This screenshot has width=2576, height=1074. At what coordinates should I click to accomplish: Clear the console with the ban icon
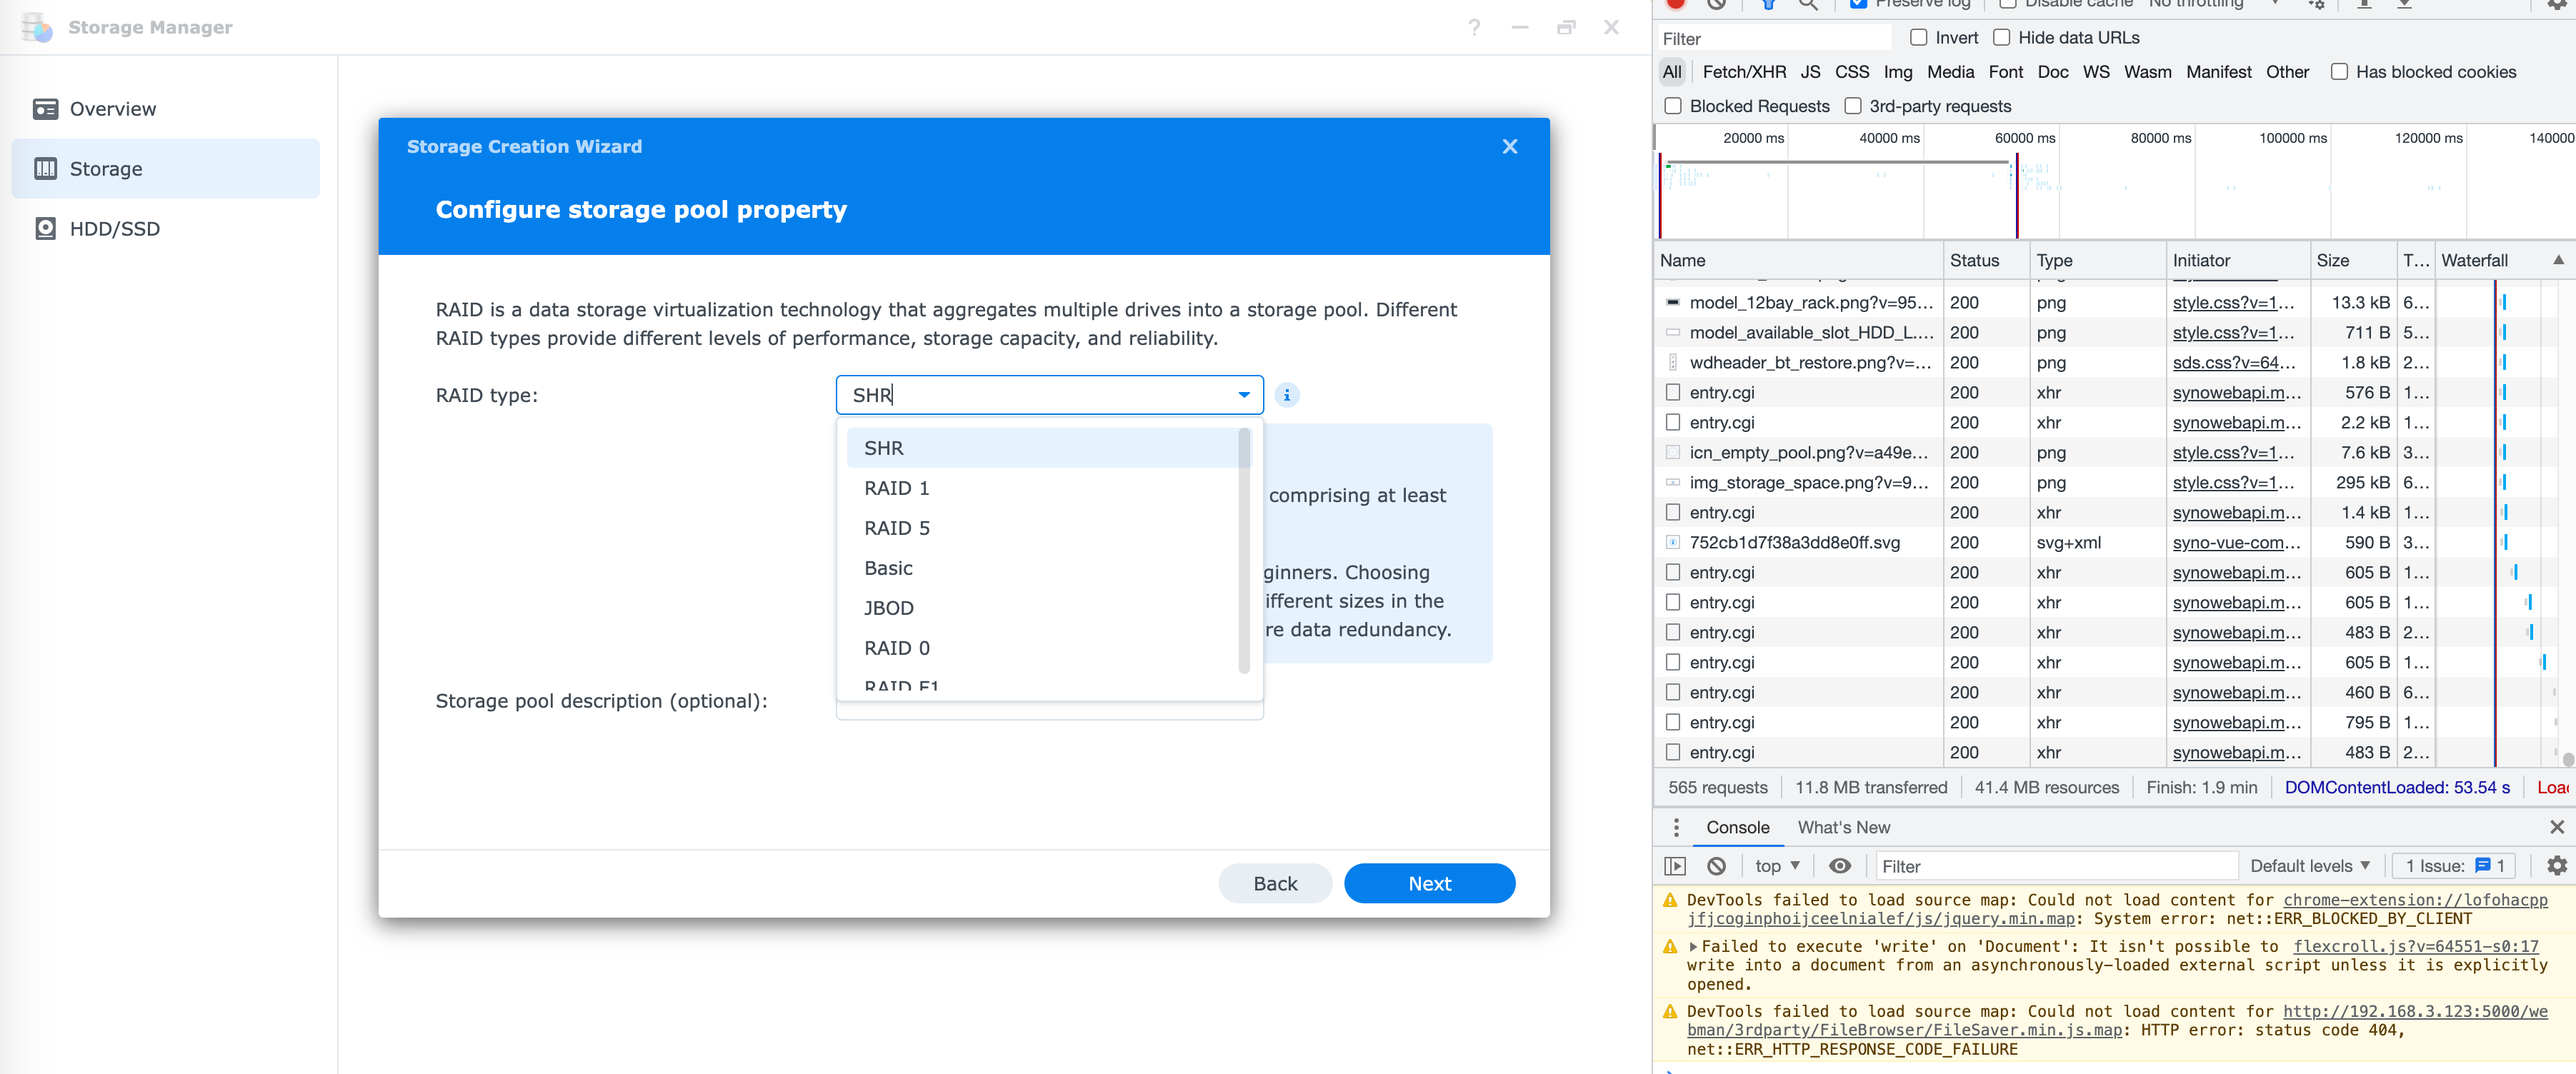pyautogui.click(x=1716, y=866)
